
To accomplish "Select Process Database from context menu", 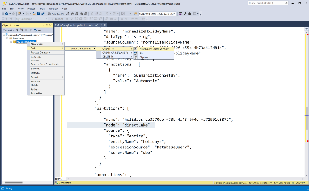I will point(46,53).
